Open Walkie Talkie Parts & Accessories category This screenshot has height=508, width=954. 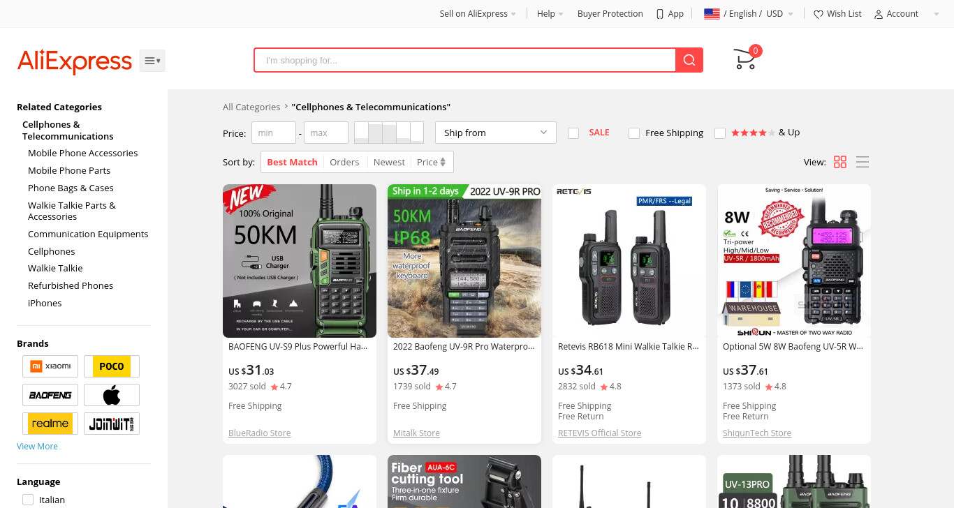(72, 211)
